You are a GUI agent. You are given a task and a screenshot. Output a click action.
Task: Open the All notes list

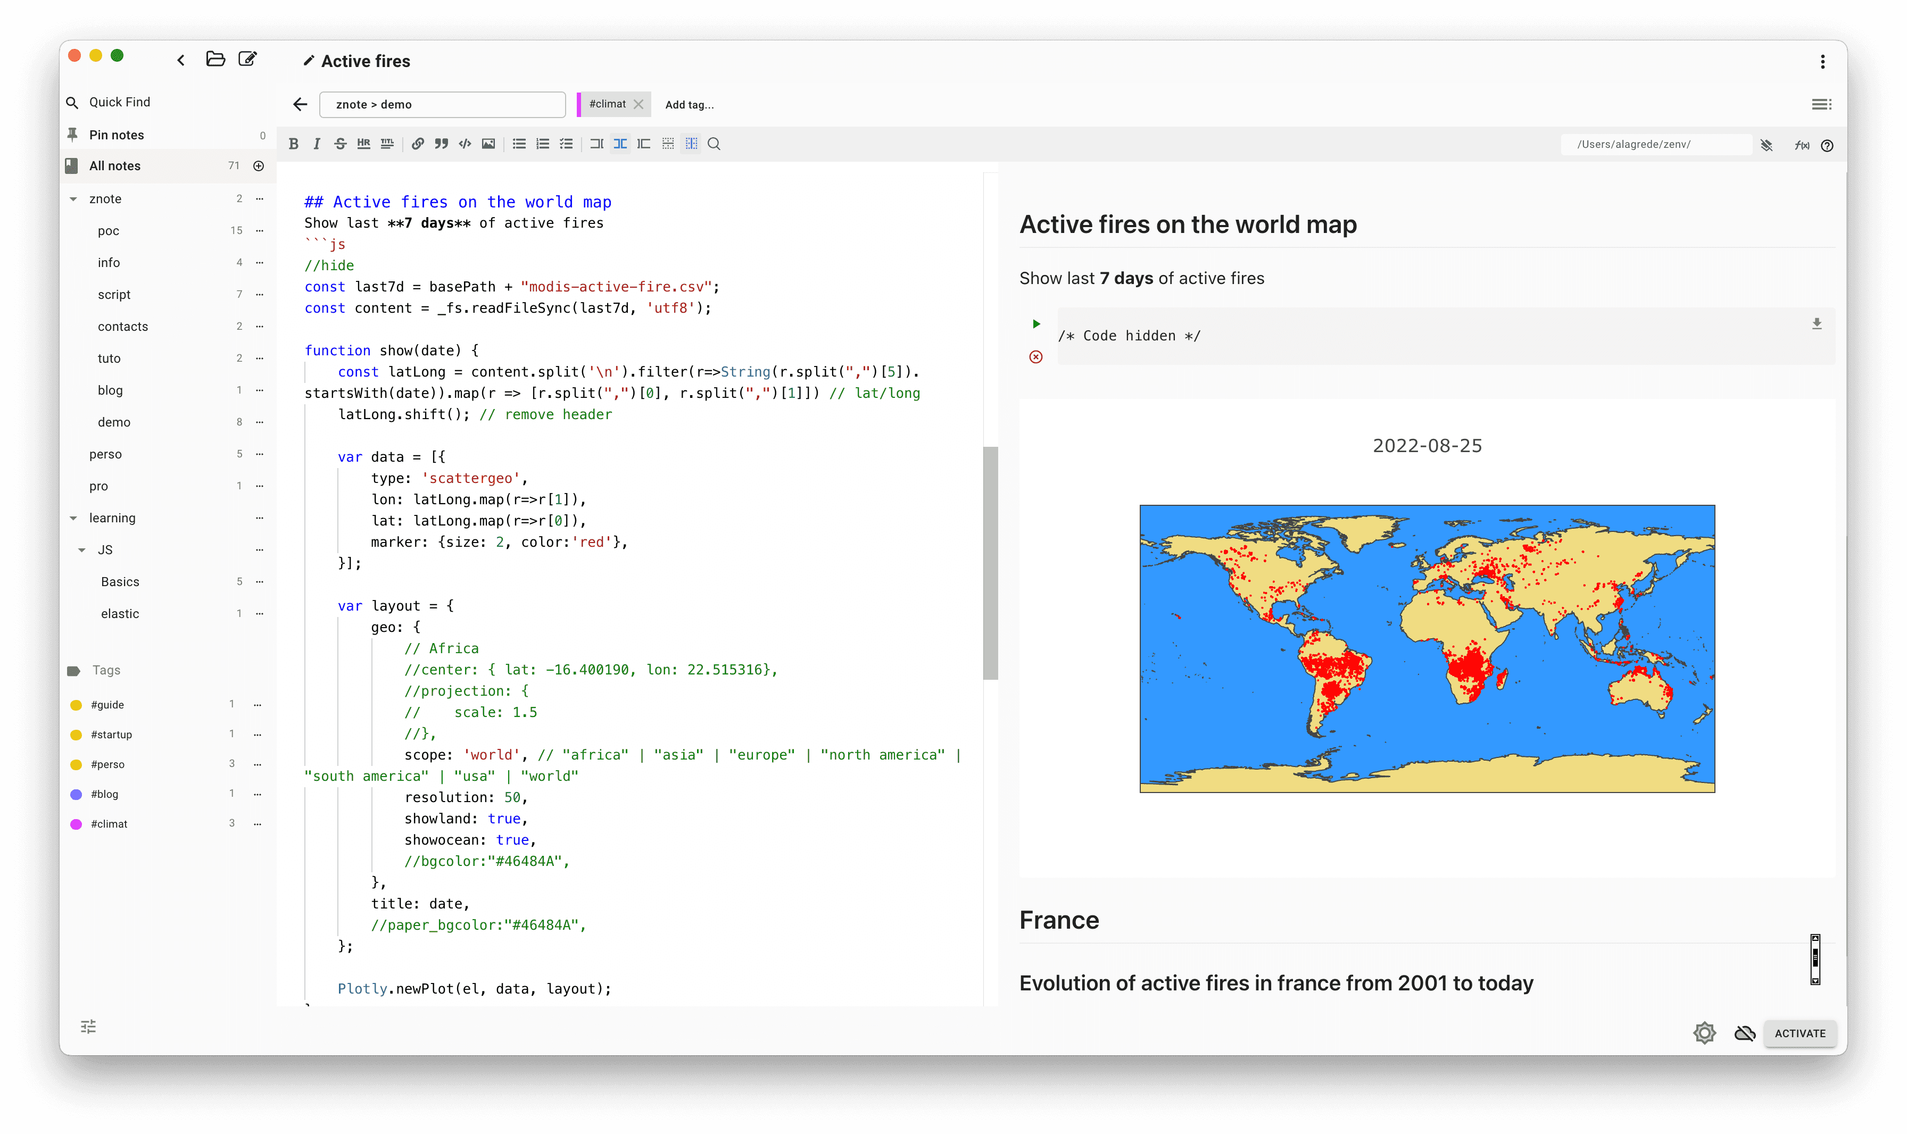114,165
